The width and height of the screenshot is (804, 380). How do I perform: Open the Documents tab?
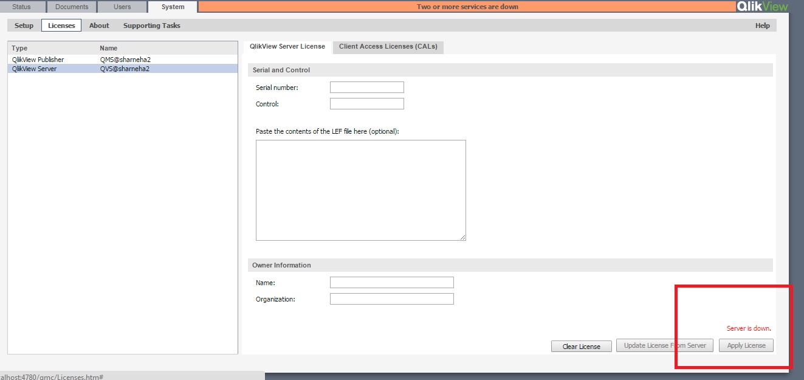click(x=72, y=7)
